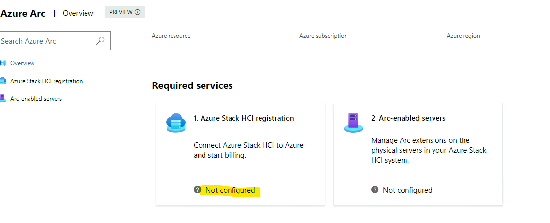The width and height of the screenshot is (550, 223).
Task: Click Not configured status on Arc-enabled servers card
Action: 407,190
